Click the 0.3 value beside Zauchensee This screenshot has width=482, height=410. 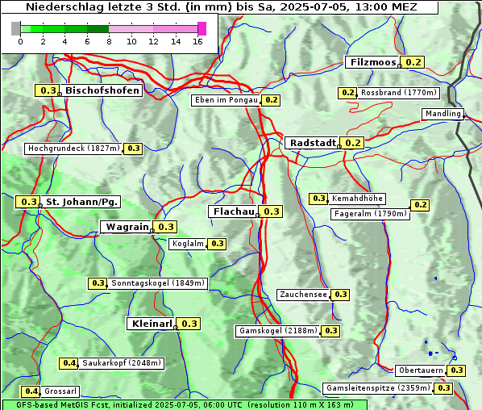[x=340, y=295]
